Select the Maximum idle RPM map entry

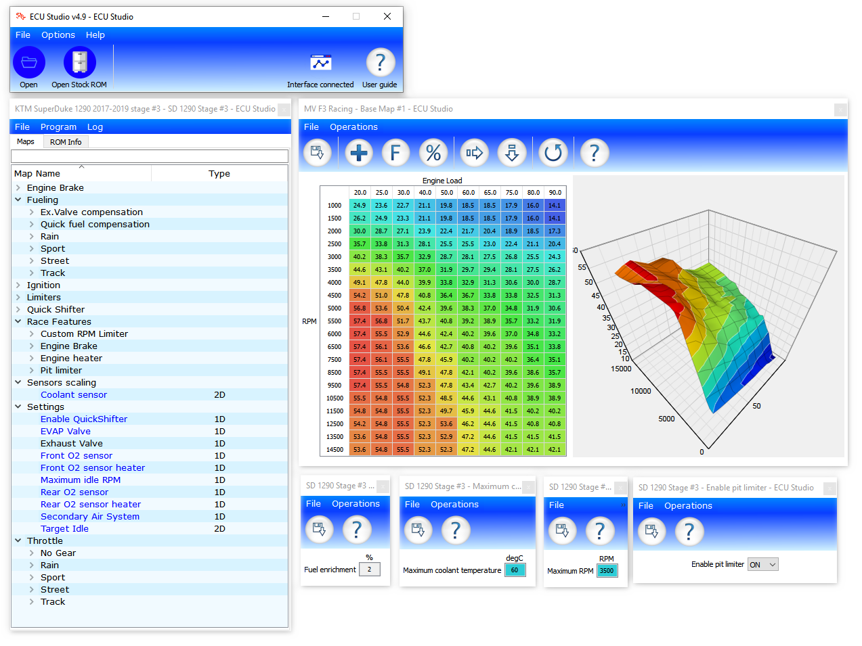click(81, 480)
